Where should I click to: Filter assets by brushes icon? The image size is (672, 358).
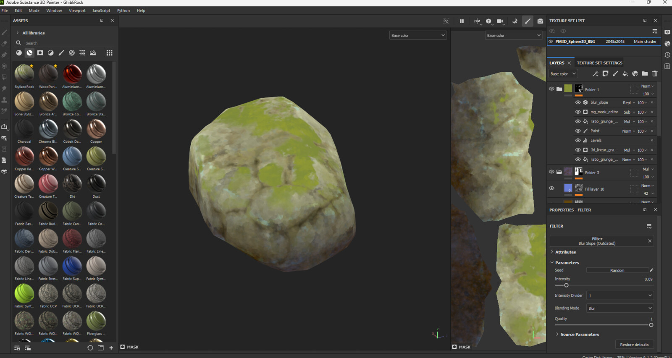point(61,53)
